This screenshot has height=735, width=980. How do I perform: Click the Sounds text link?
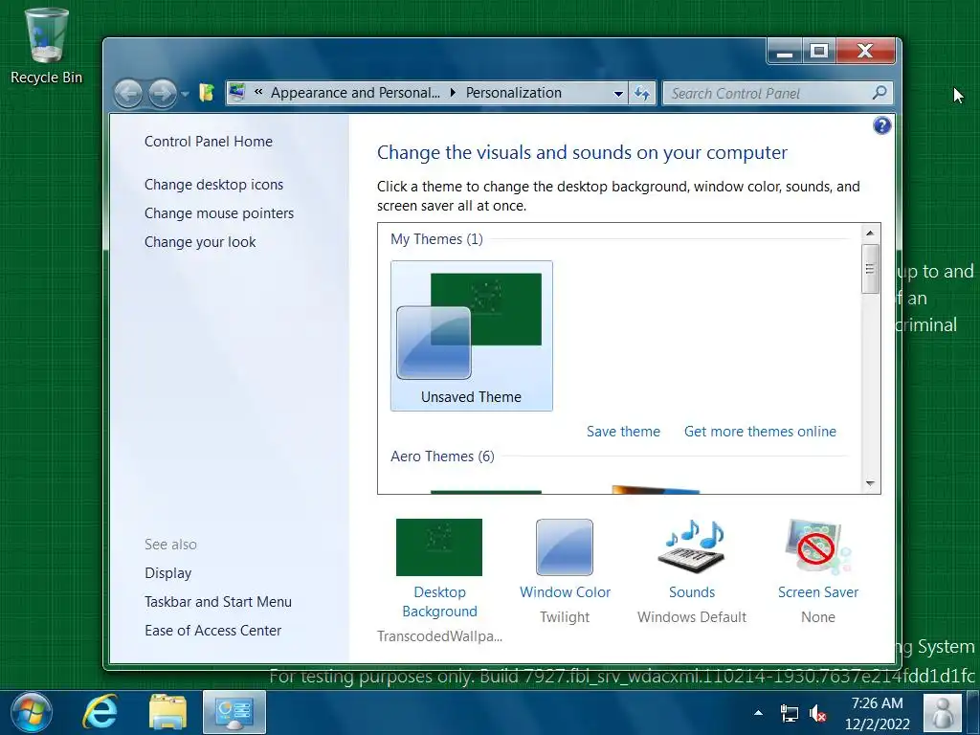692,591
